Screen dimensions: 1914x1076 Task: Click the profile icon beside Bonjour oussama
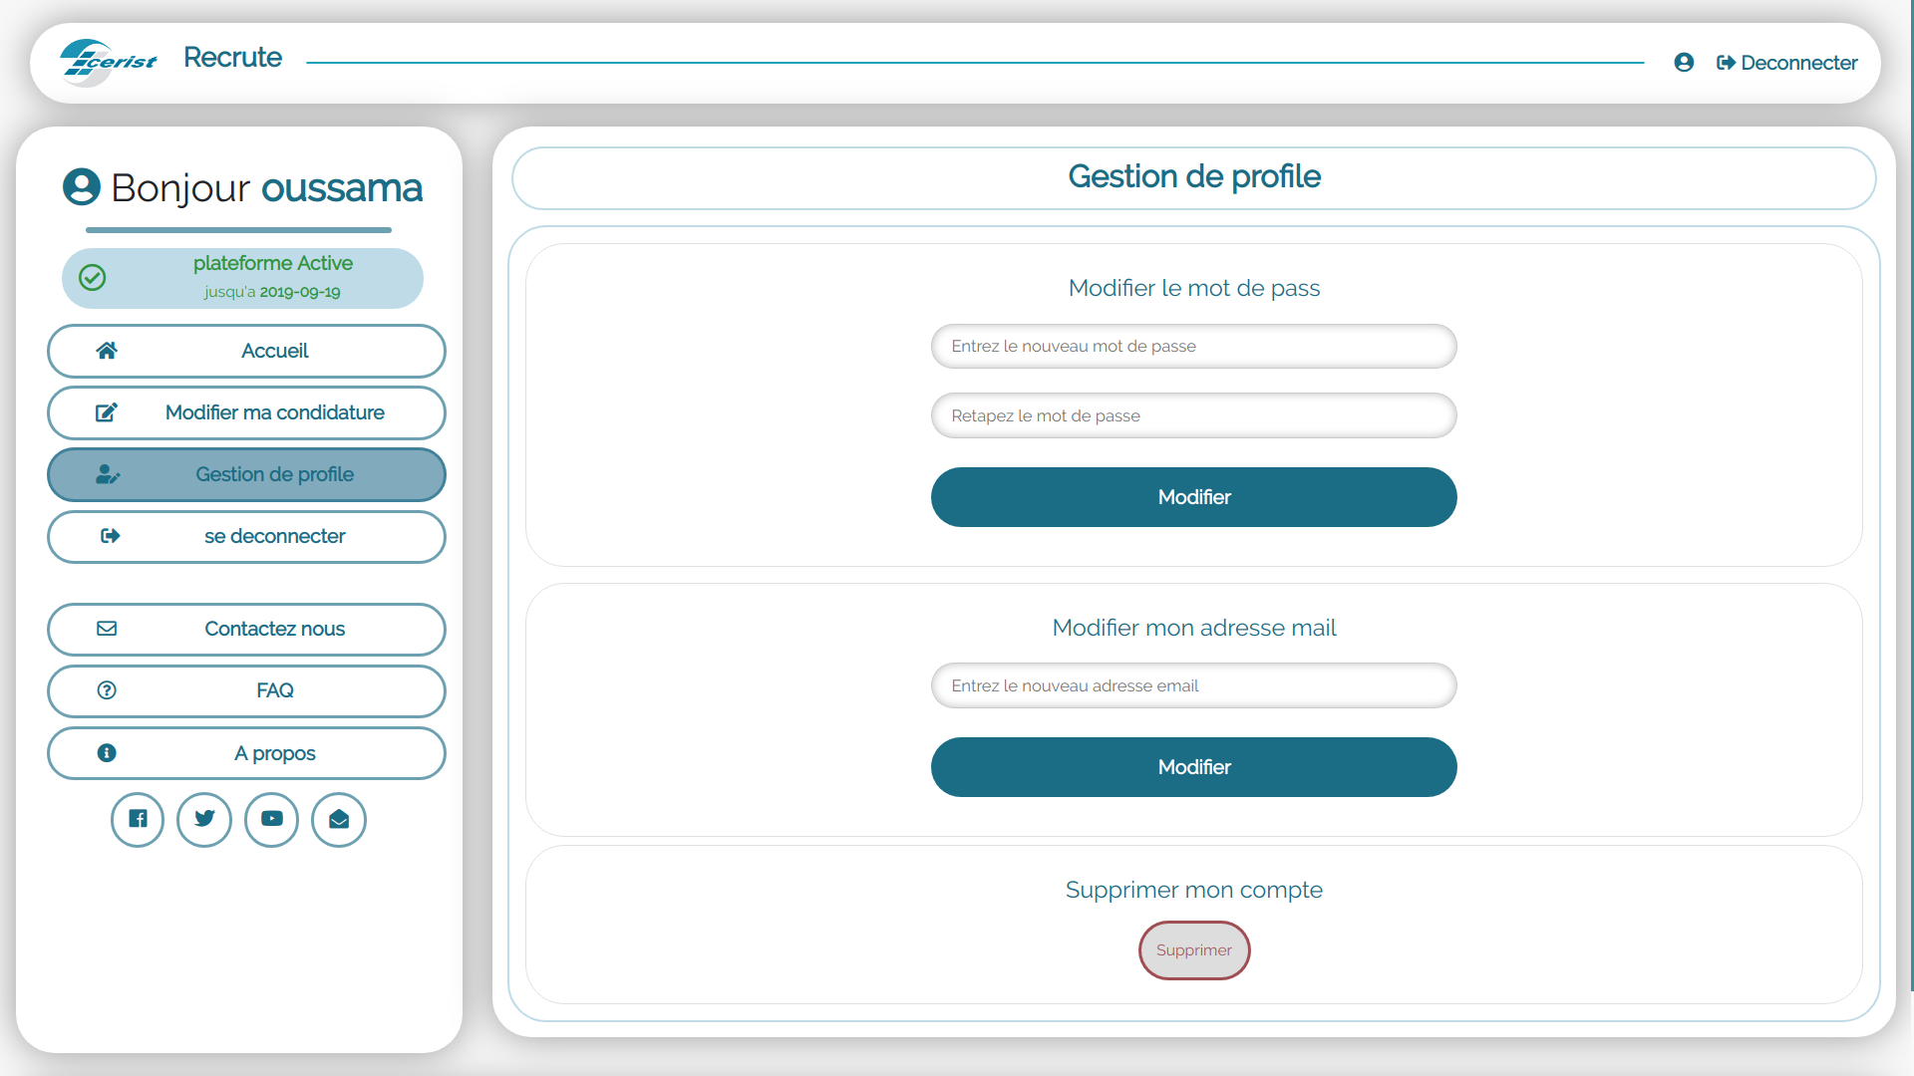pyautogui.click(x=82, y=187)
